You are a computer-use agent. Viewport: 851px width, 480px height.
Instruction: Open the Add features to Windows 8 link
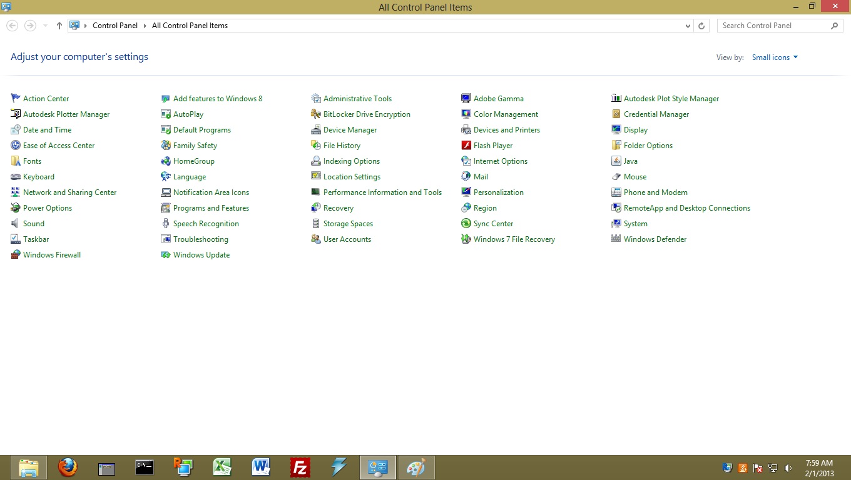218,99
